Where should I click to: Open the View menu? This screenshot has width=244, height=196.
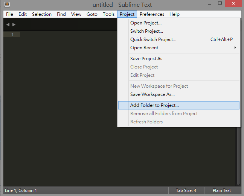click(x=76, y=14)
